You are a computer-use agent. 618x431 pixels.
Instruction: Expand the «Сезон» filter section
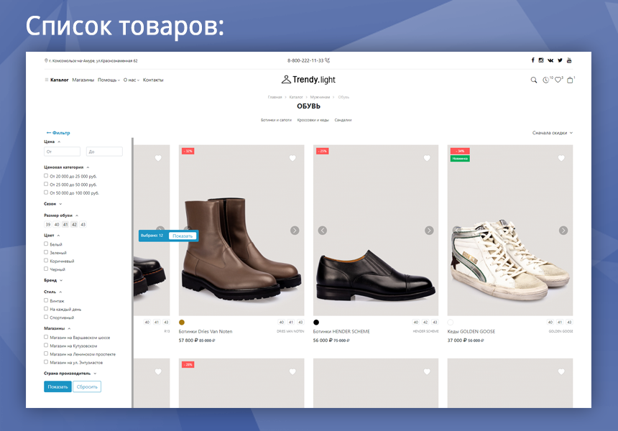(51, 204)
